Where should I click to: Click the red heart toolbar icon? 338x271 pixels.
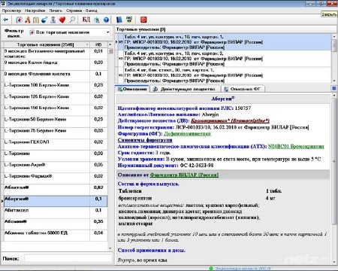62,20
